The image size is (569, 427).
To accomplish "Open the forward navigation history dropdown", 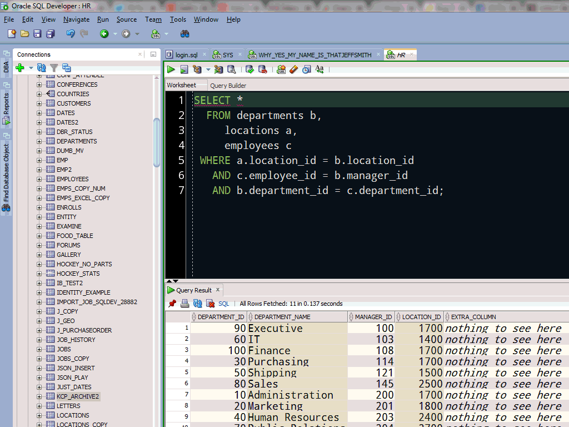I will (137, 34).
